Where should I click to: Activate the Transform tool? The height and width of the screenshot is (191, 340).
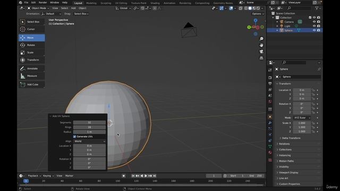(x=32, y=60)
